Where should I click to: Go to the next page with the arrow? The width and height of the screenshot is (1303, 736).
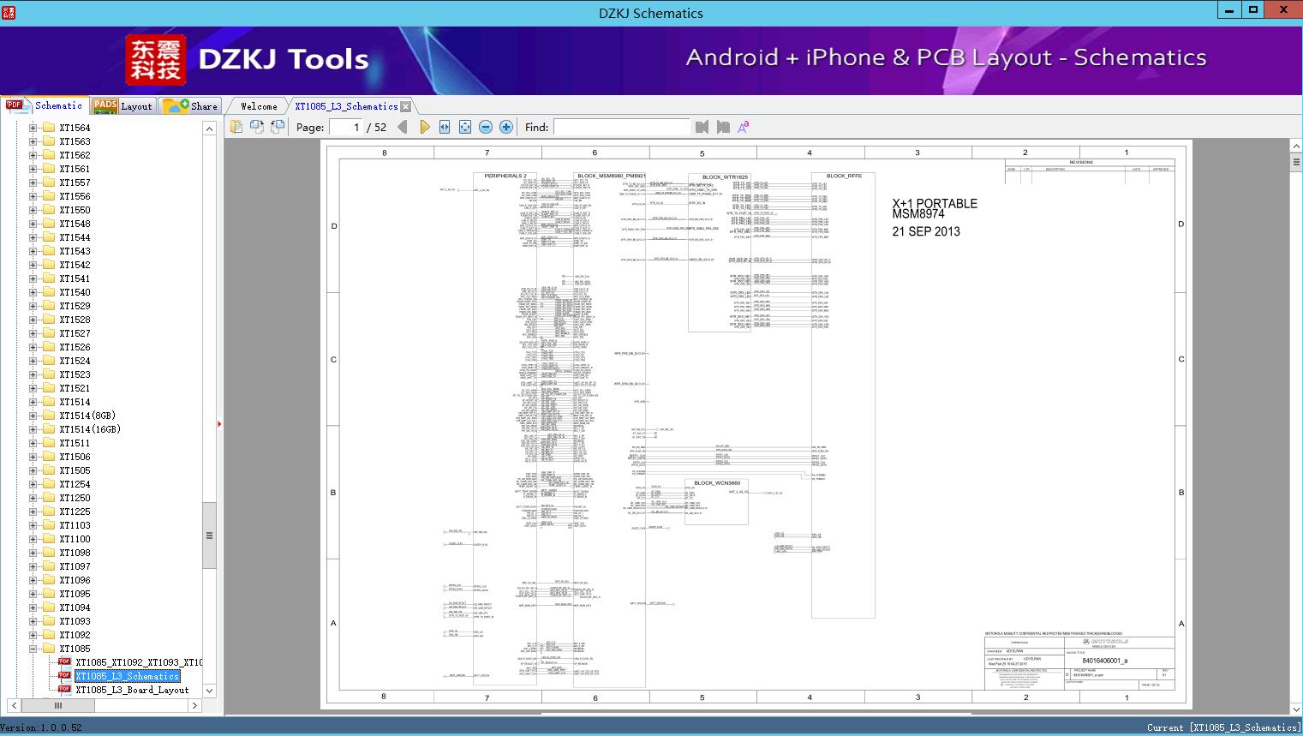pyautogui.click(x=424, y=127)
